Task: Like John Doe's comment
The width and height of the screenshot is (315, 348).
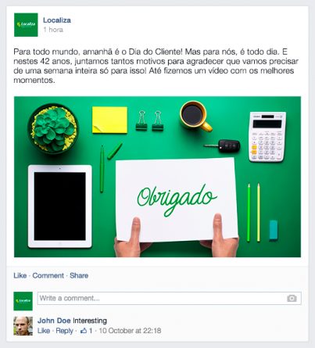Action: pyautogui.click(x=44, y=331)
